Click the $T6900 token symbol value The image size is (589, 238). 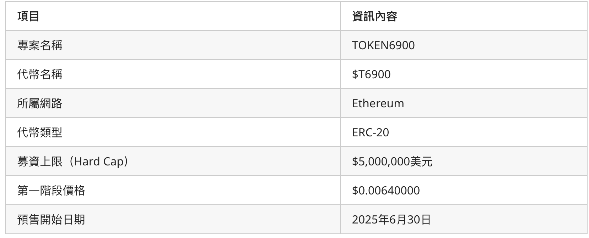pos(371,74)
